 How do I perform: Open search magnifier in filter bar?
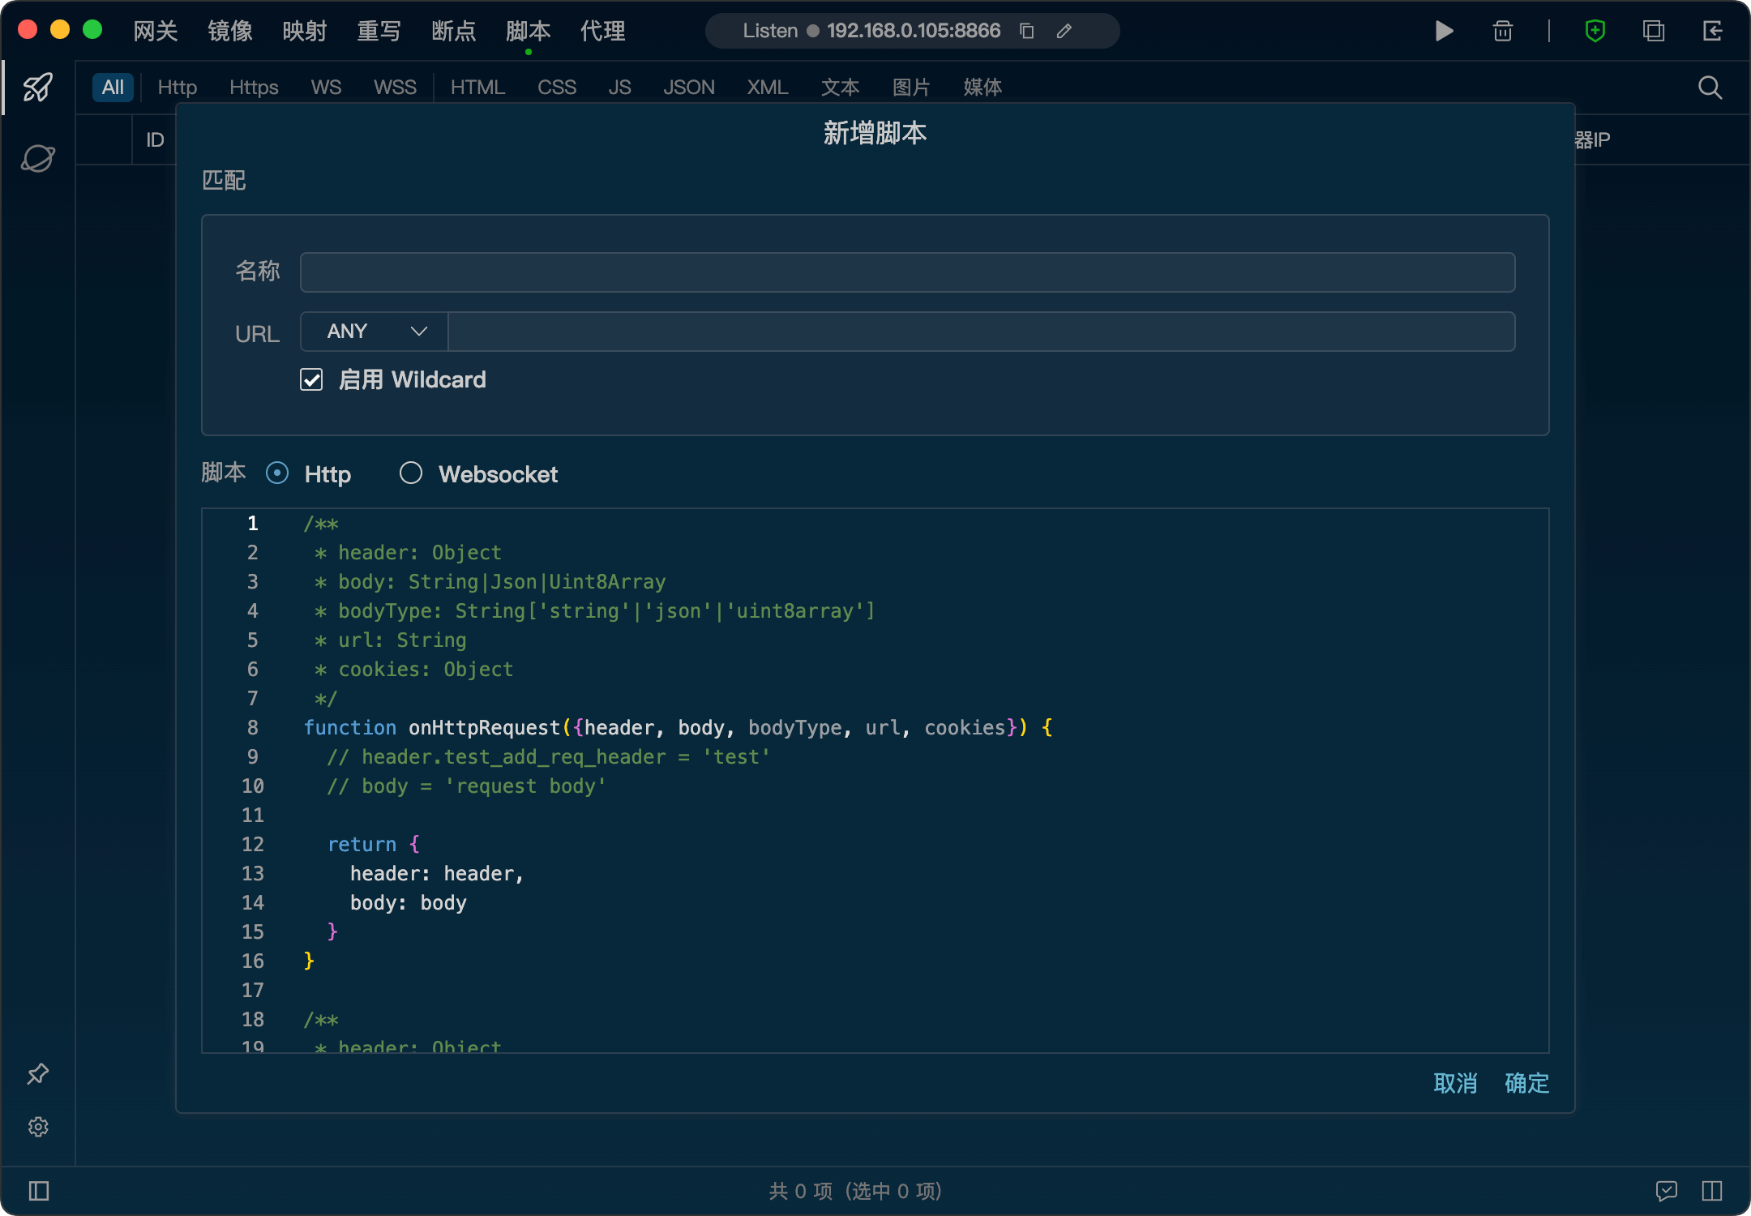coord(1710,87)
